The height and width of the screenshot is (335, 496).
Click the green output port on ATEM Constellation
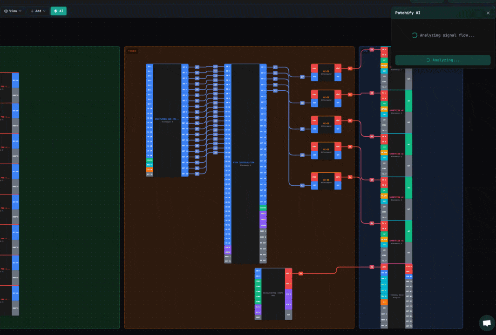pyautogui.click(x=263, y=208)
